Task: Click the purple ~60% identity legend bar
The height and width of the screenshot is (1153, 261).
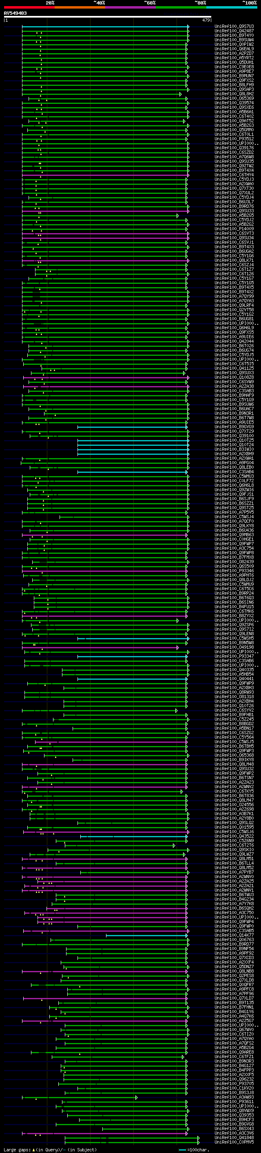Action: point(131,7)
